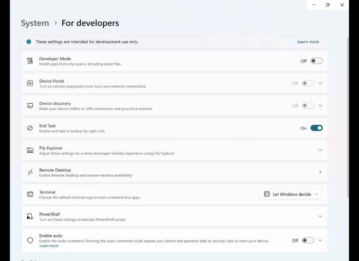Click the Developer Mode tools icon
The height and width of the screenshot is (261, 359).
point(30,61)
